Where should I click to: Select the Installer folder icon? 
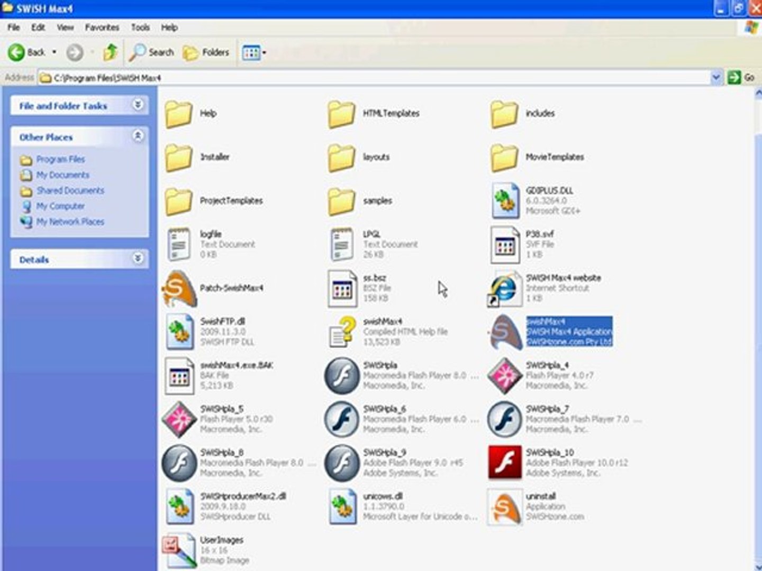point(178,157)
